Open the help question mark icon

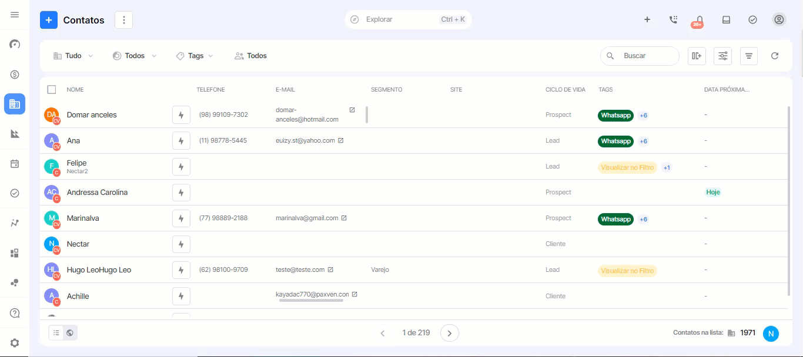[15, 313]
